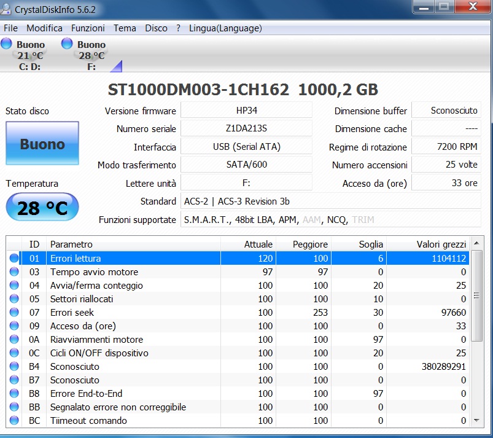The image size is (493, 438).
Task: Select the Segnalato errore non correggibile row
Action: tap(238, 407)
